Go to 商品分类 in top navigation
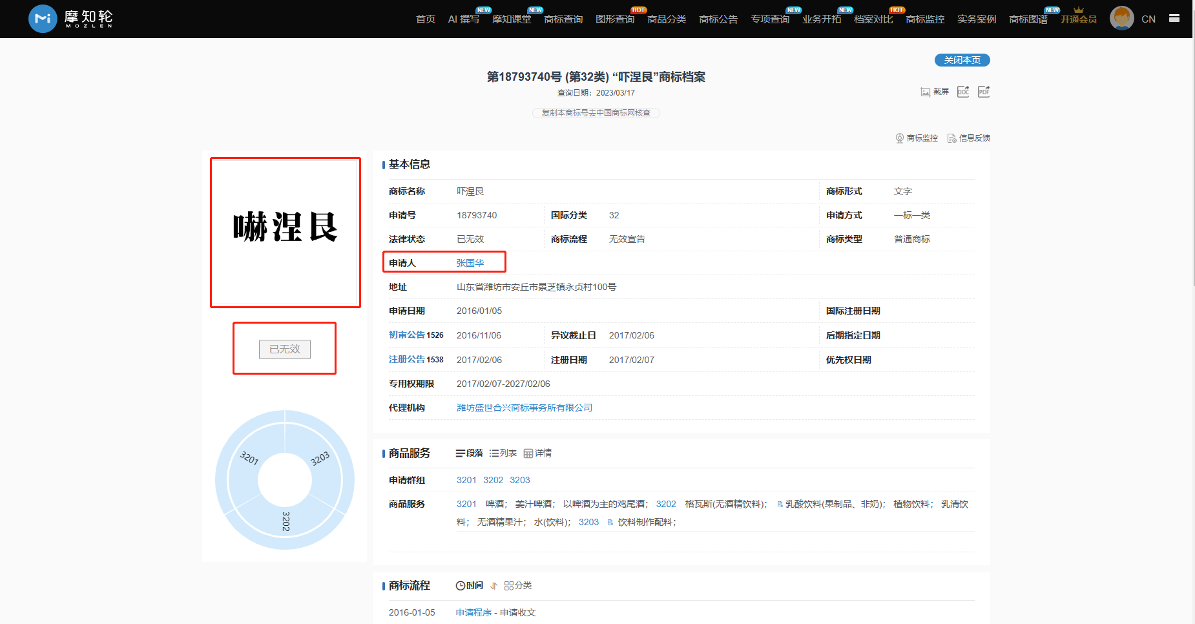The height and width of the screenshot is (624, 1195). click(x=667, y=19)
